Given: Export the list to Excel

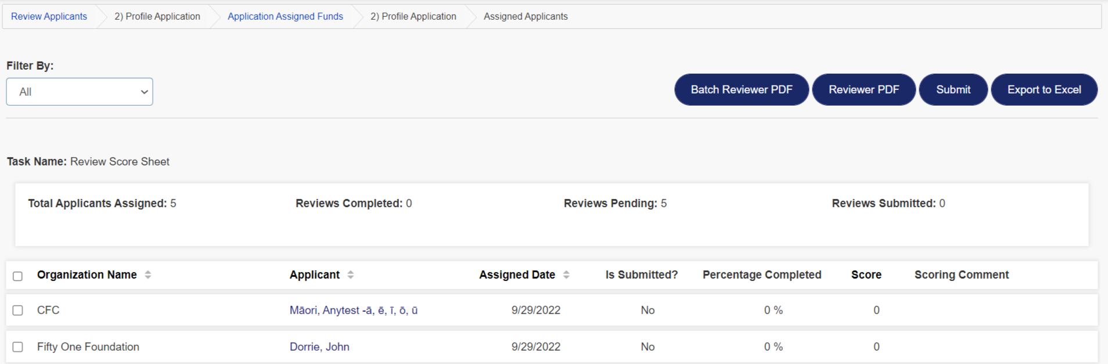Looking at the screenshot, I should click(x=1044, y=89).
